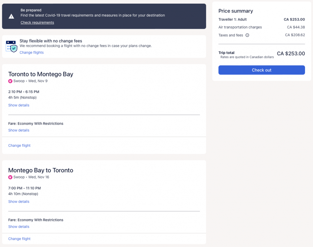The width and height of the screenshot is (313, 247).
Task: Change the Toronto to Montego Bay flight
Action: (x=19, y=146)
